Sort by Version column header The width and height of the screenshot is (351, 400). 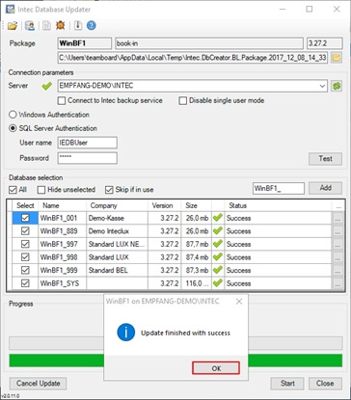click(x=164, y=205)
